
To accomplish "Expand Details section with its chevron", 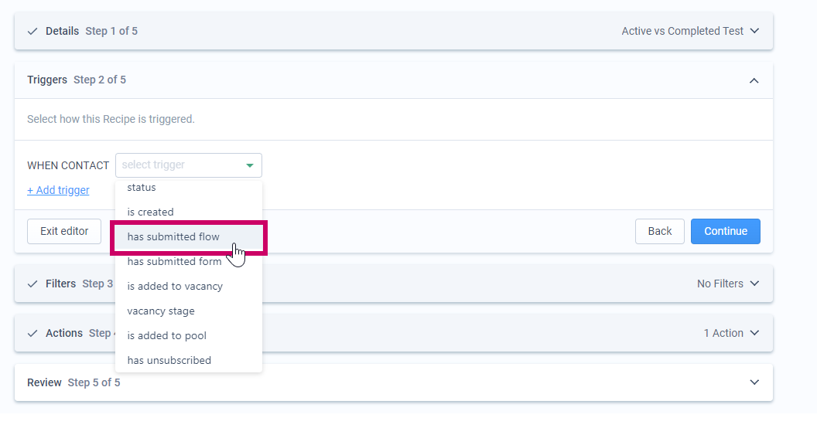I will coord(754,31).
